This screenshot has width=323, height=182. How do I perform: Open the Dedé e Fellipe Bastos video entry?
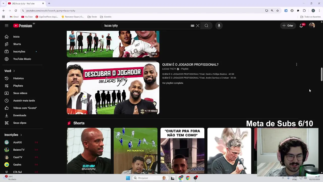click(198, 74)
